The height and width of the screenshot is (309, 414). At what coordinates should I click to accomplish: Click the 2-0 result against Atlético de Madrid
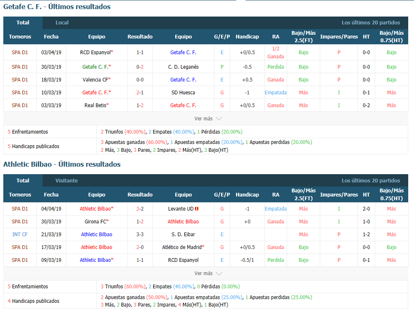coord(140,247)
